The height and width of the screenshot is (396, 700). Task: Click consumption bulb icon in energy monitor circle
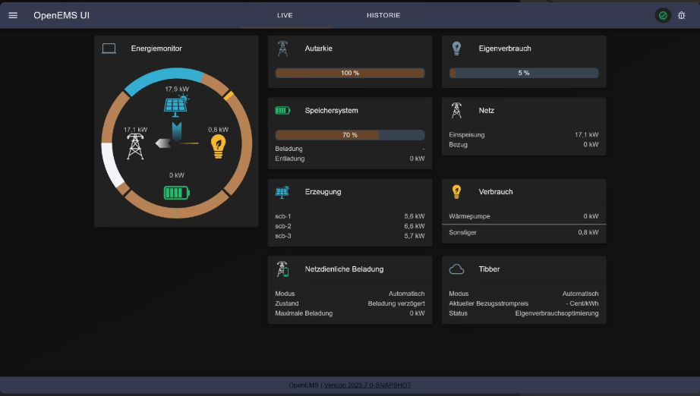[x=218, y=146]
